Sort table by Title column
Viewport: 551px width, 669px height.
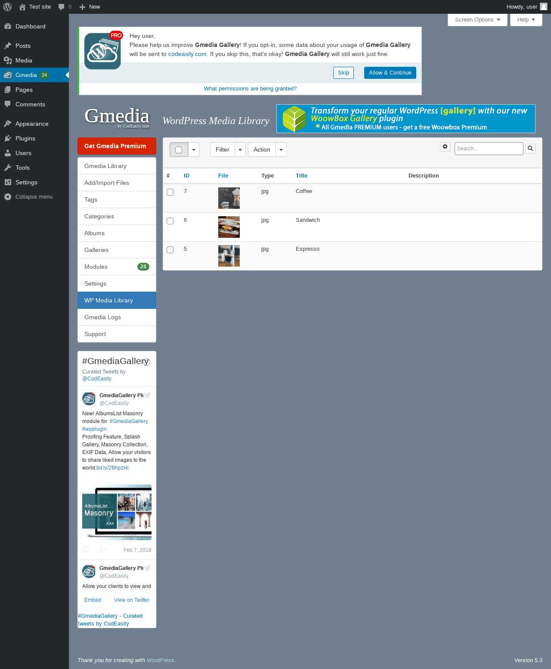(301, 176)
